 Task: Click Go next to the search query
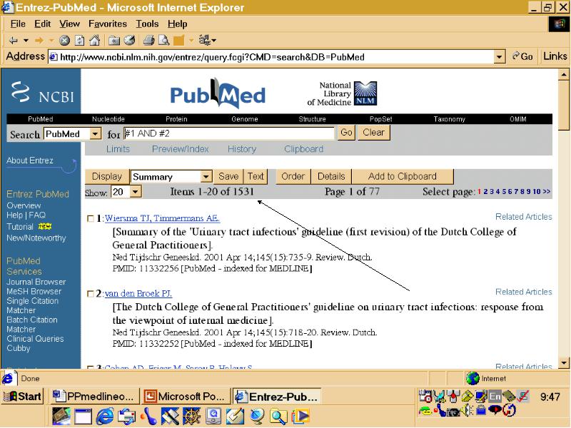[346, 133]
